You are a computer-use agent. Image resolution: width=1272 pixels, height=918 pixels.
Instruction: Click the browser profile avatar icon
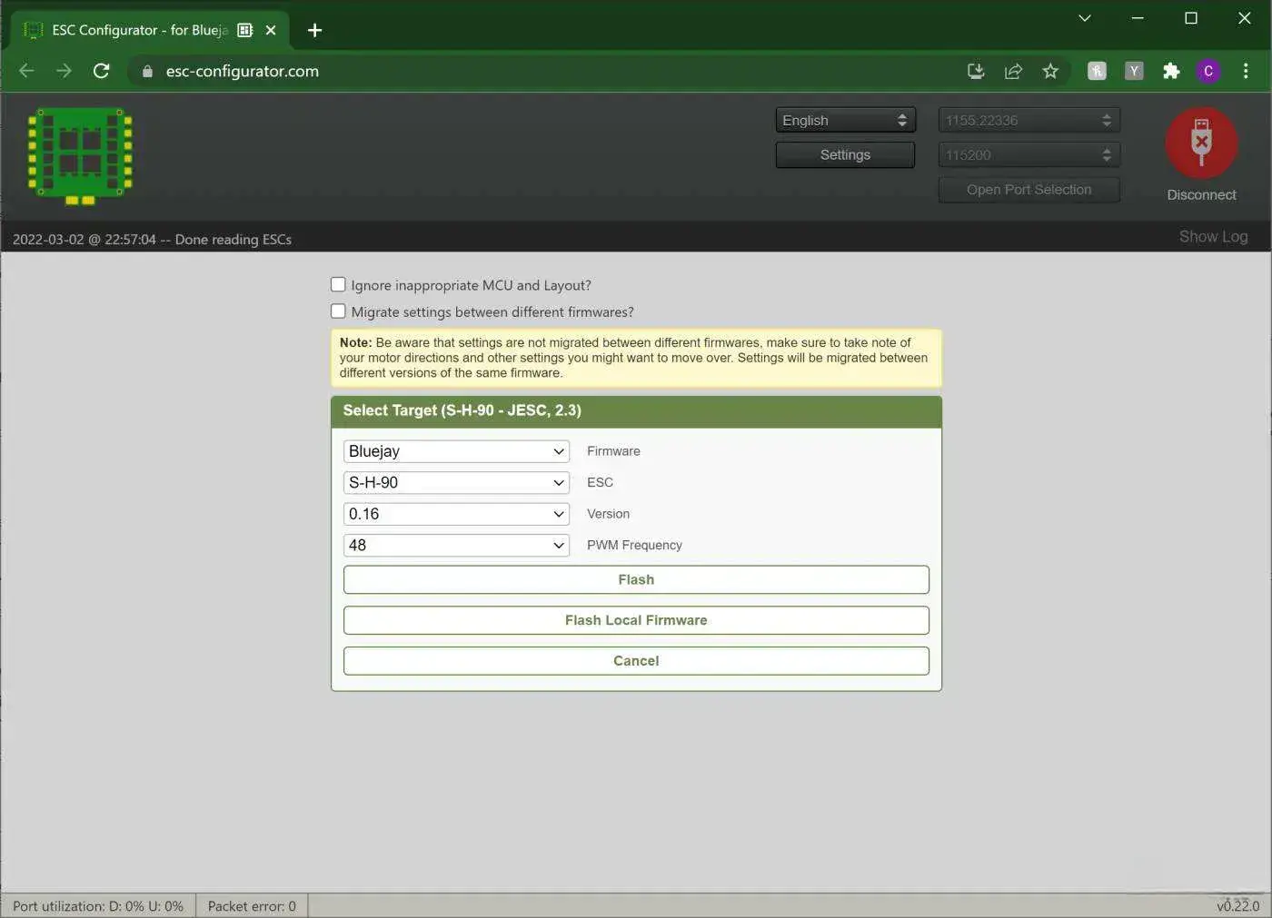coord(1208,71)
